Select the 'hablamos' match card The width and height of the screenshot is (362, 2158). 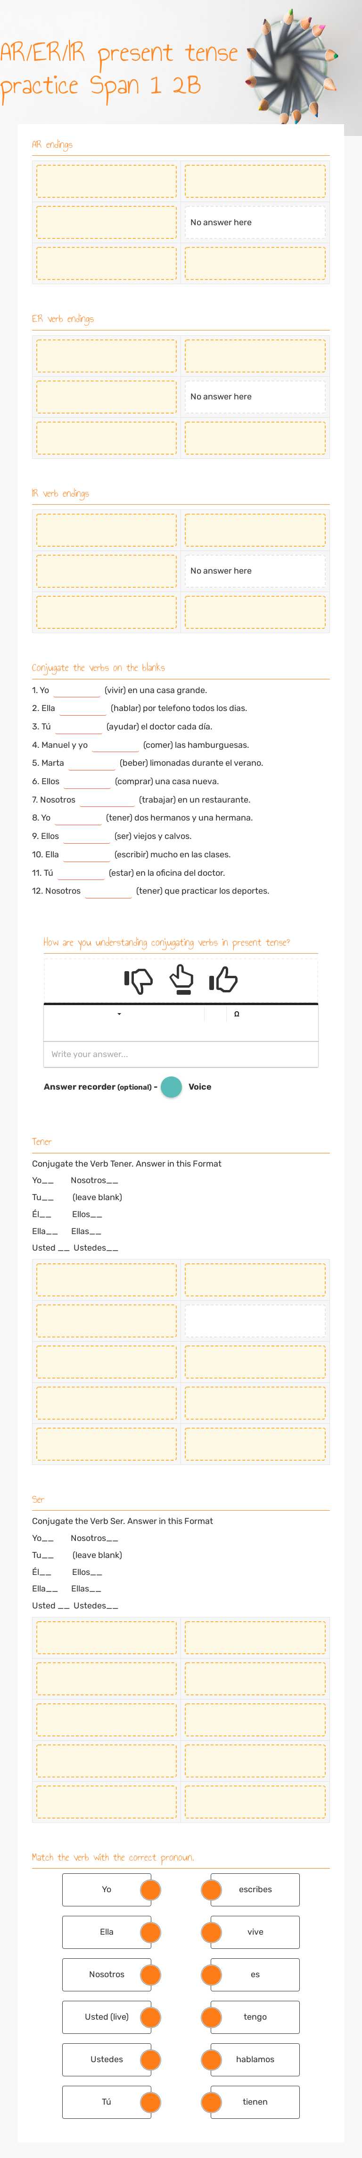(255, 2059)
